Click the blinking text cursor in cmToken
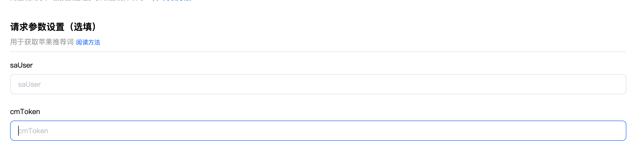Image resolution: width=641 pixels, height=168 pixels. (x=18, y=131)
